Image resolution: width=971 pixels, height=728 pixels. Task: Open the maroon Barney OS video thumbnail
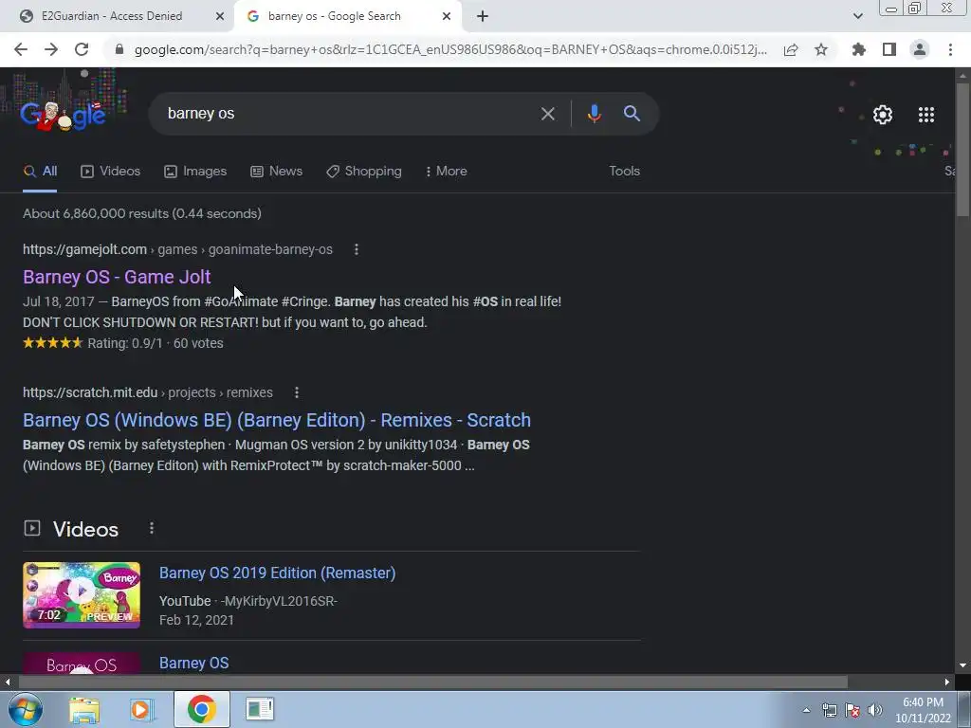82,663
